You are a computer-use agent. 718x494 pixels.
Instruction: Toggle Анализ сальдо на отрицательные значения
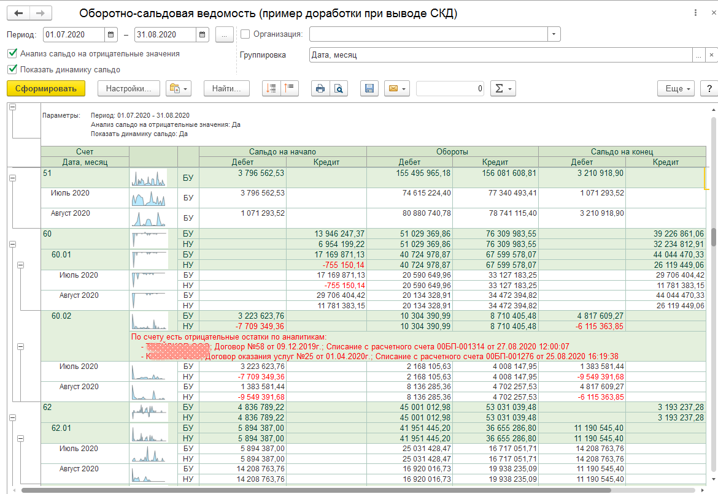pyautogui.click(x=13, y=53)
